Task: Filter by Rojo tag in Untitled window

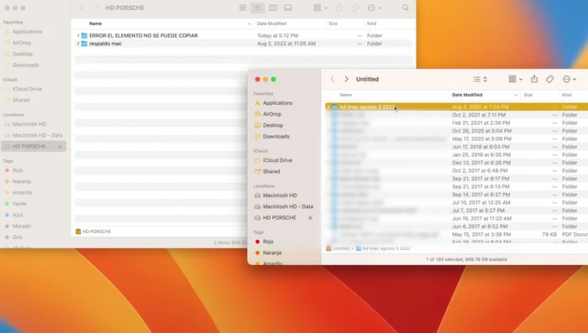Action: tap(268, 242)
